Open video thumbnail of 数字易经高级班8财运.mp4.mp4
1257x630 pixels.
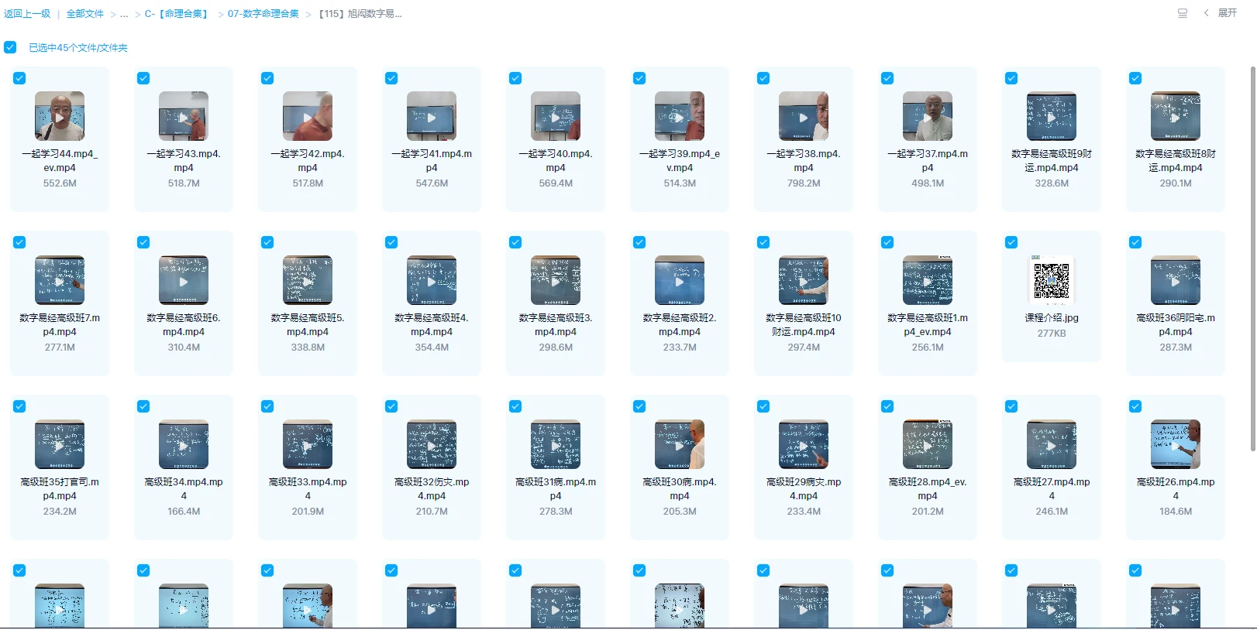[x=1176, y=116]
